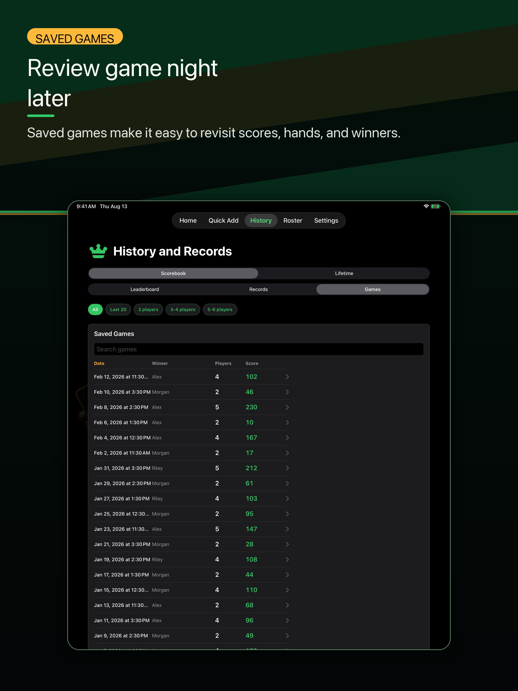This screenshot has width=518, height=691.
Task: Sort by the Winner column header
Action: pyautogui.click(x=160, y=363)
